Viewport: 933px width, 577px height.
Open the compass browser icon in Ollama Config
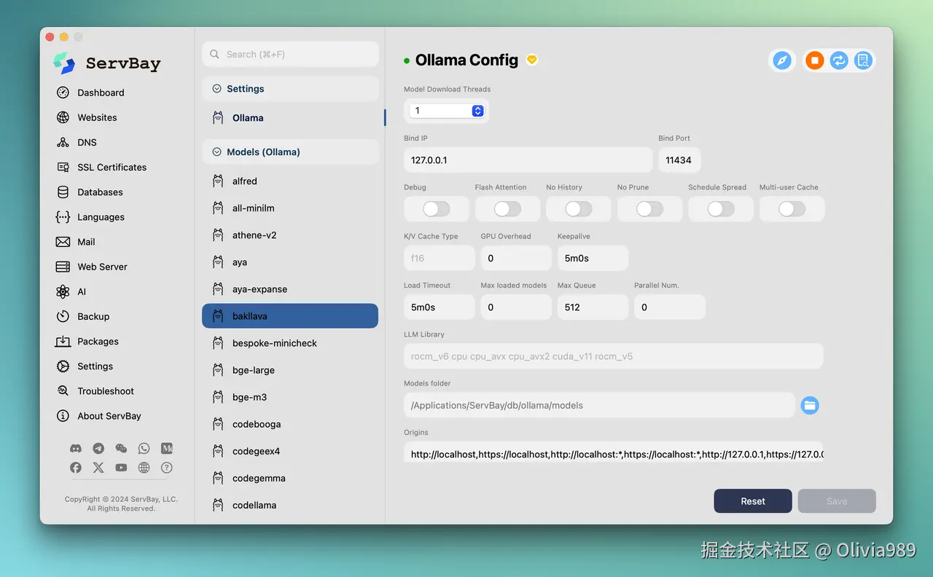tap(782, 60)
